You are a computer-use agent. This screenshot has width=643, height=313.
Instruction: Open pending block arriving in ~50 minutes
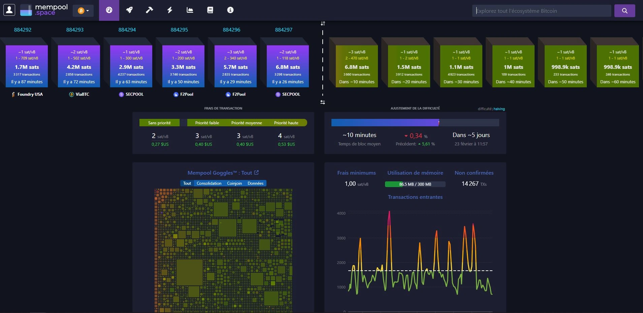pos(566,66)
